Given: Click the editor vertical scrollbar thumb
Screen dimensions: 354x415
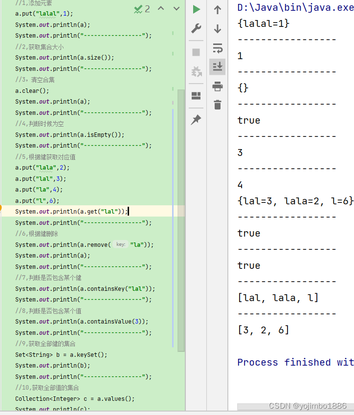Looking at the screenshot, I should (x=181, y=220).
